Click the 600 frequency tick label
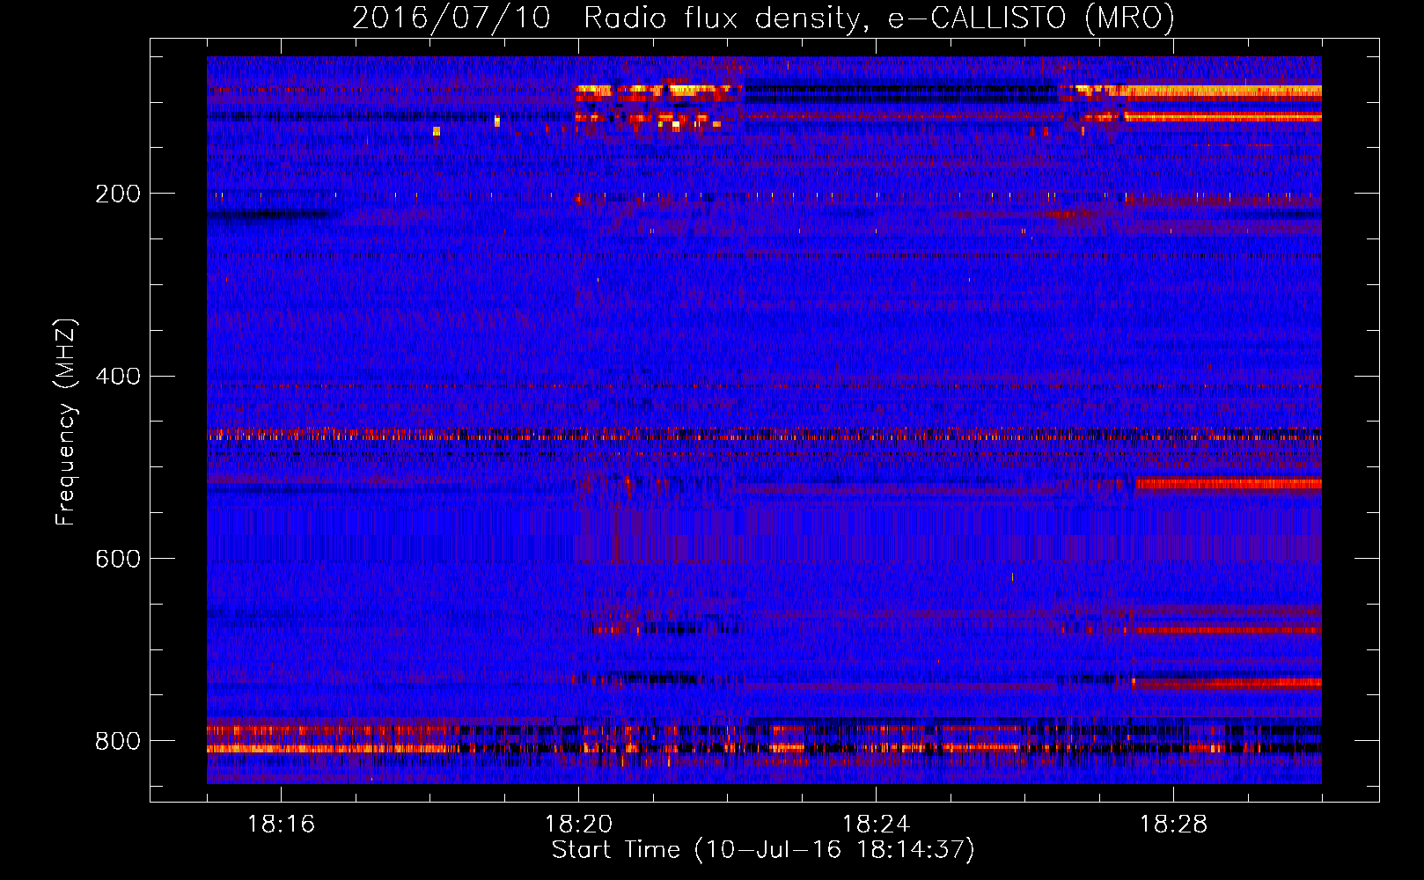Image resolution: width=1424 pixels, height=880 pixels. coord(118,559)
